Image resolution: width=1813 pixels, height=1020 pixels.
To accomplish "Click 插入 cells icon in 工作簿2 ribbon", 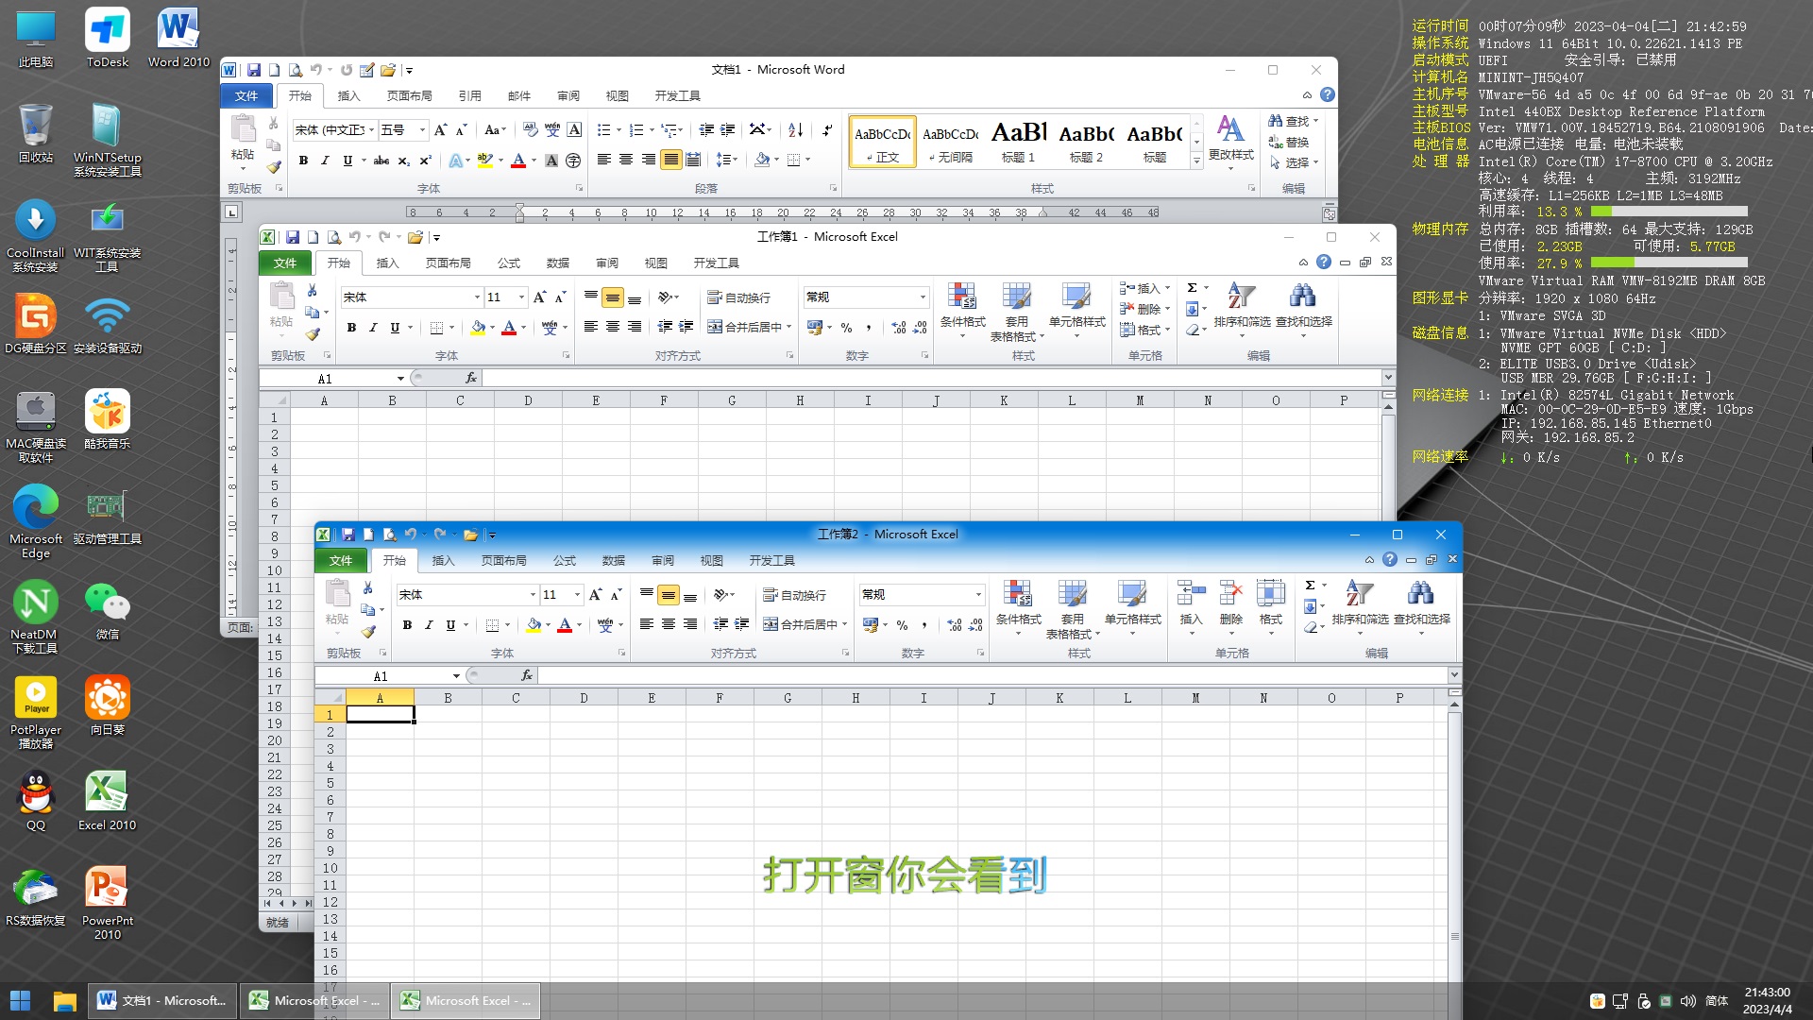I will click(1191, 606).
